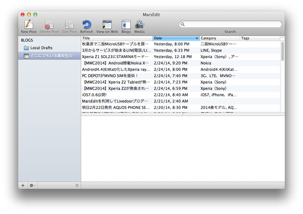Click date cell 2/24/14, 6:59 PM
Viewport: 303px width, 214px height.
coord(171,88)
